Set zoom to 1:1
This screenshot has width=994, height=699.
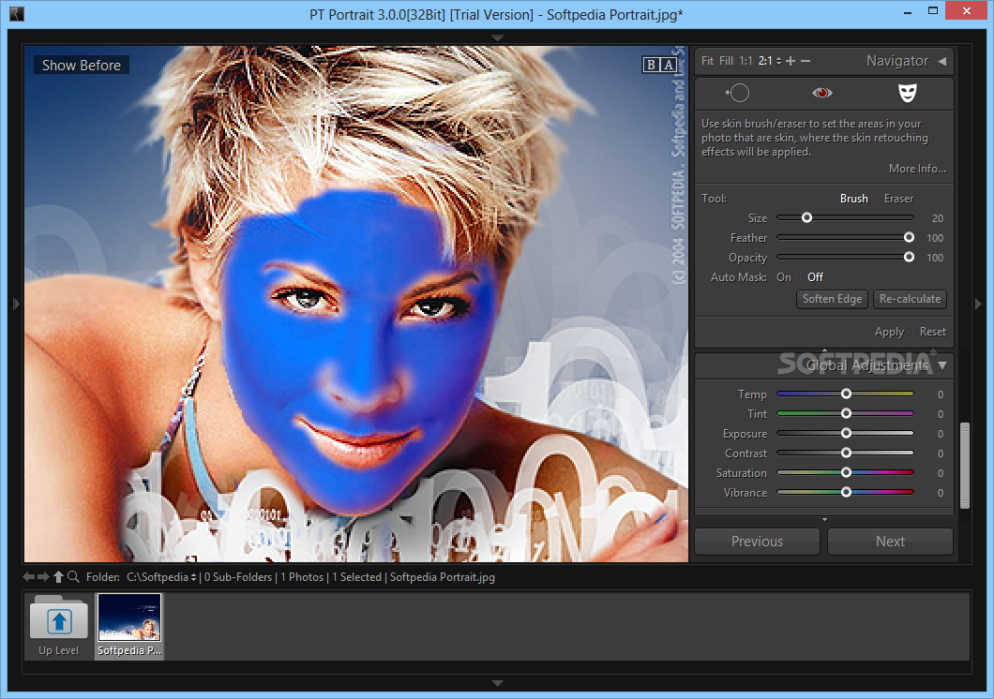click(745, 61)
